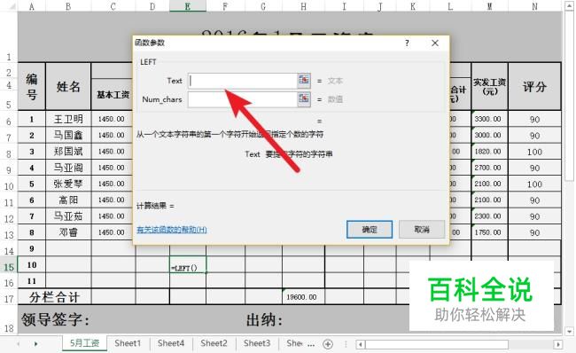Open the 有关该函数的帮助(H) link
The image size is (576, 353).
[172, 230]
